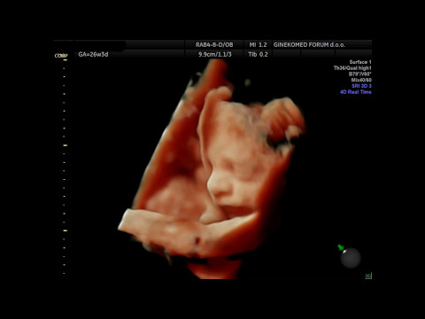Click the MI 1.2 value
Screen dimensions: 425x319
pyautogui.click(x=258, y=45)
